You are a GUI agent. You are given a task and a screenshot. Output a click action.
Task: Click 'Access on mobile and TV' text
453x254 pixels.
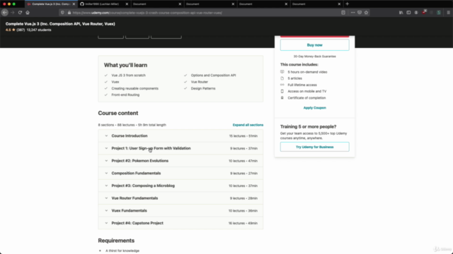pyautogui.click(x=306, y=91)
